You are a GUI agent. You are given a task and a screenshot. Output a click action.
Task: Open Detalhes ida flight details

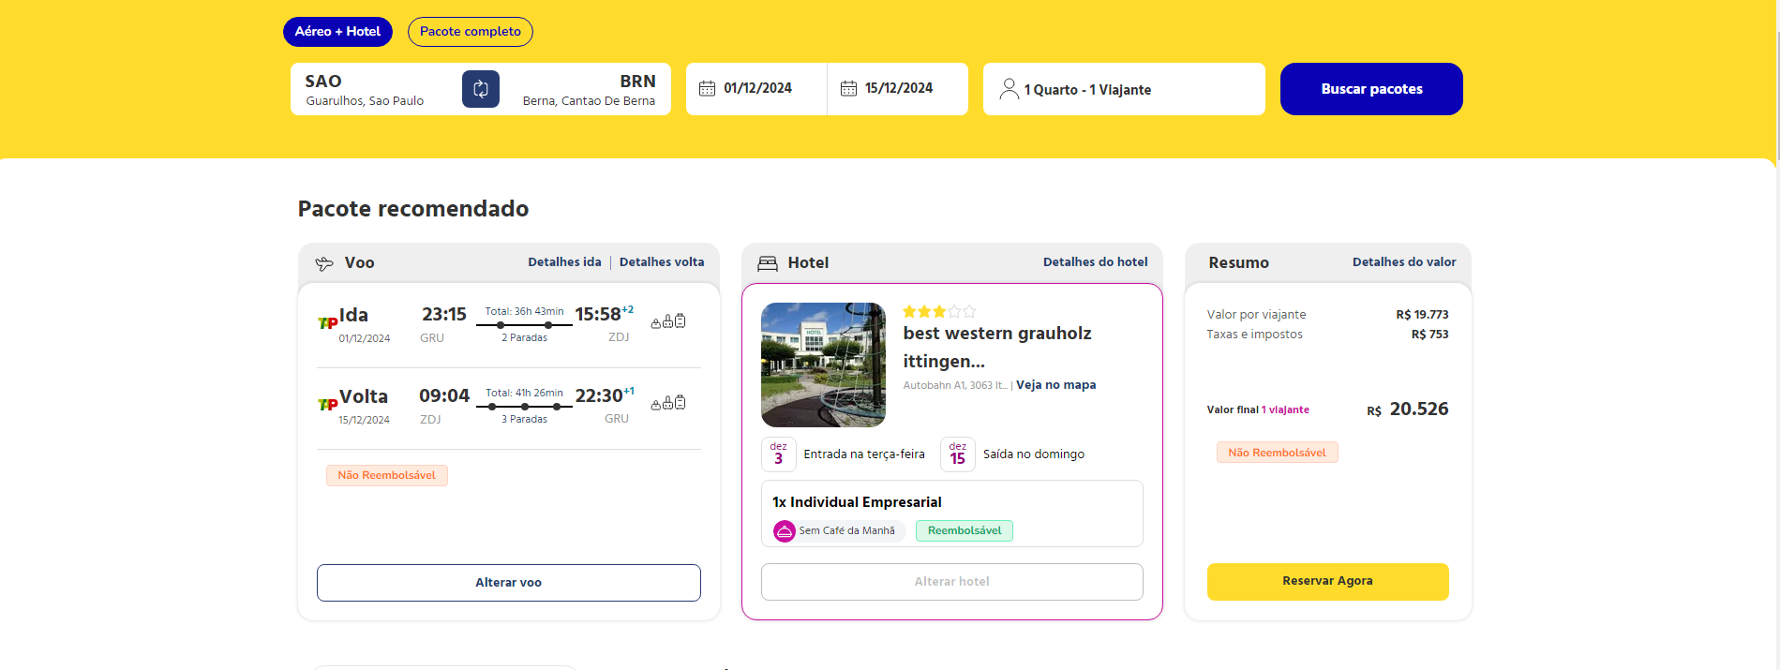564,262
